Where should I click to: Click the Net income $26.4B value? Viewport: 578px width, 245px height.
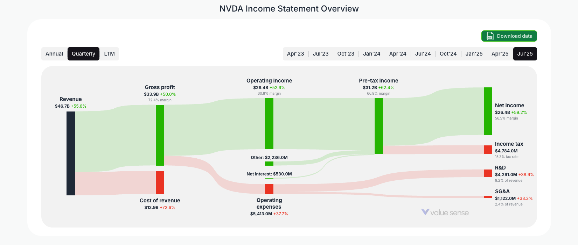502,113
